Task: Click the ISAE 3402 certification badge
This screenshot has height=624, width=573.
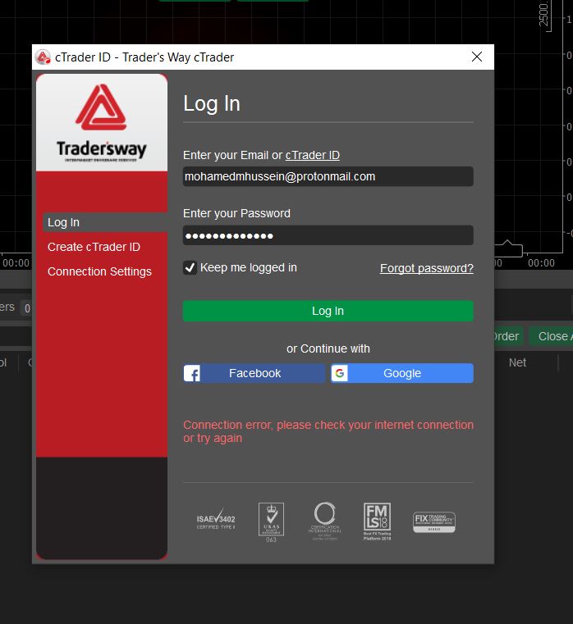Action: pos(216,519)
